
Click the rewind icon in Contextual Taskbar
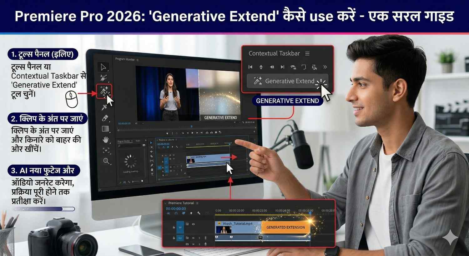click(272, 67)
